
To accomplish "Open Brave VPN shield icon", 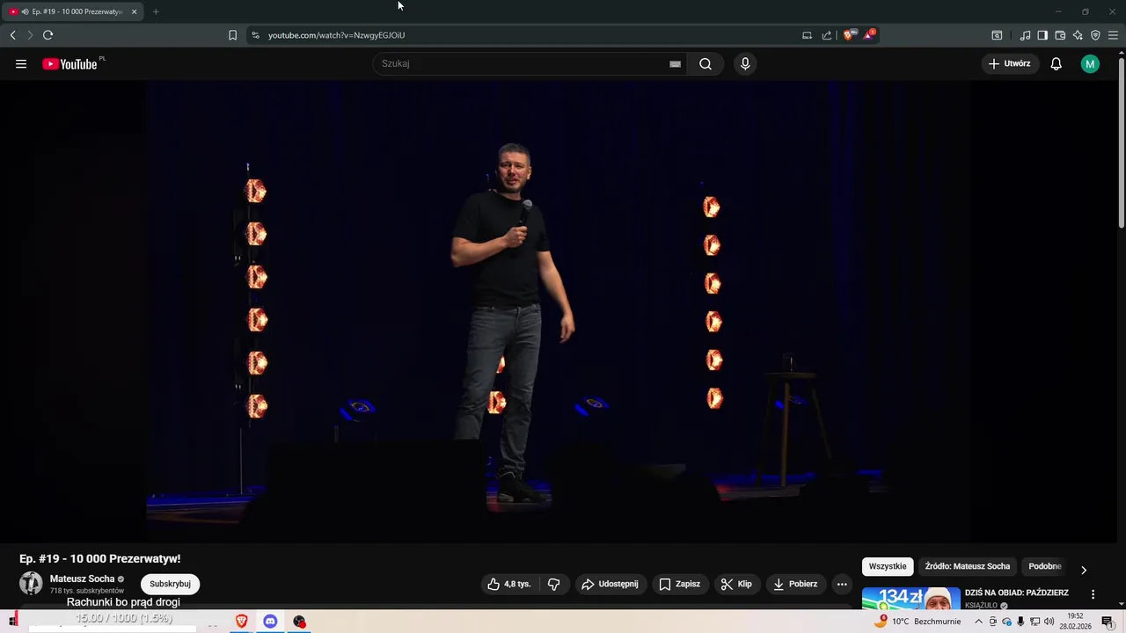I will [x=1095, y=35].
